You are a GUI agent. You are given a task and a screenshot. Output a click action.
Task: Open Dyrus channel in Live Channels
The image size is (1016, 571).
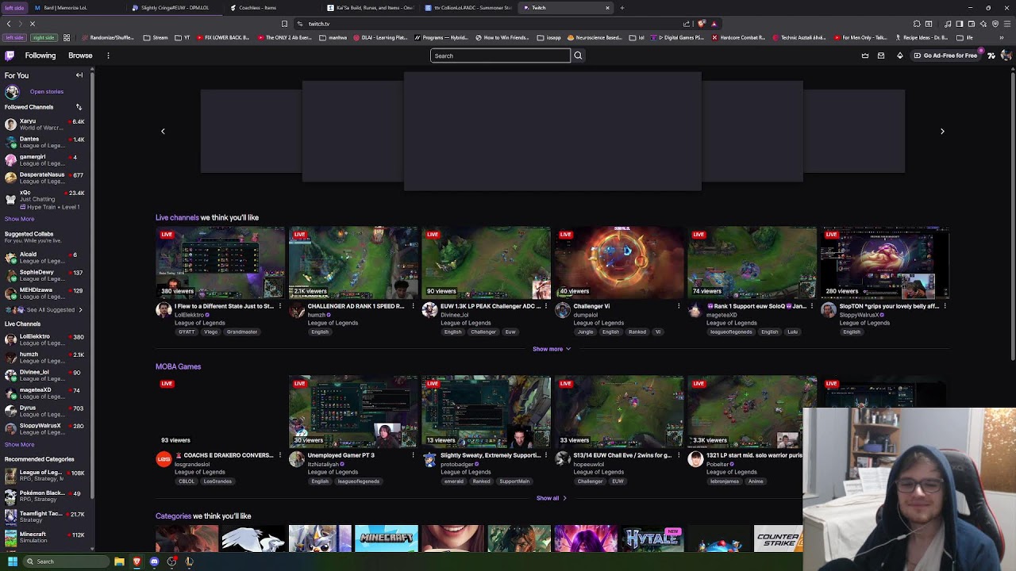tap(45, 411)
